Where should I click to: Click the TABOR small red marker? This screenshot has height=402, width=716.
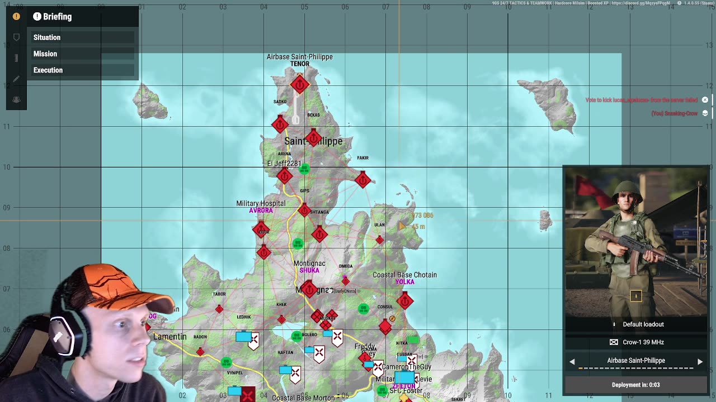pos(219,309)
